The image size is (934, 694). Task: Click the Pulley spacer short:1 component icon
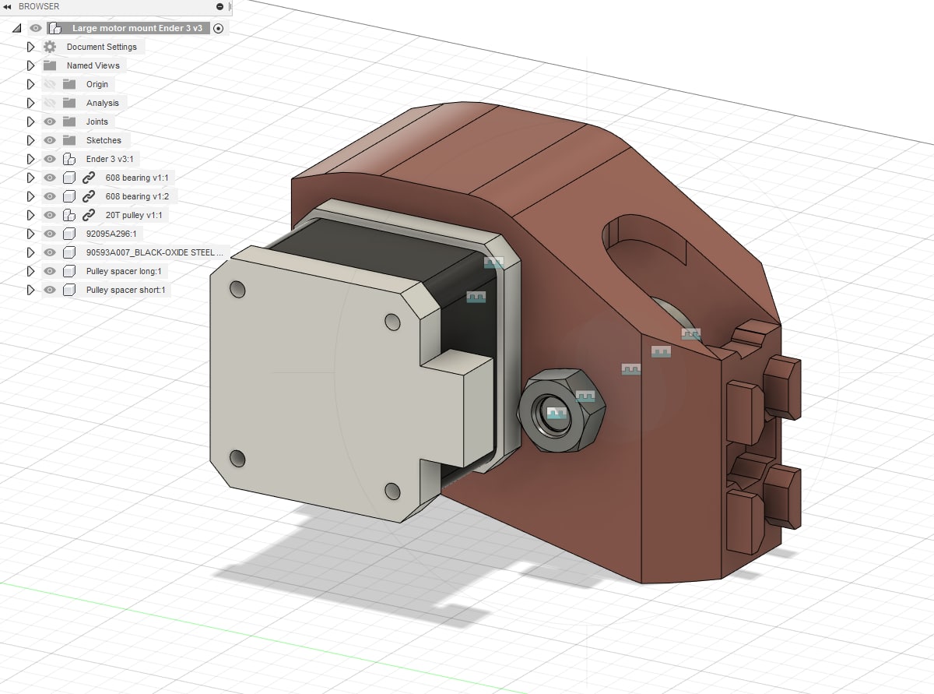pos(69,290)
